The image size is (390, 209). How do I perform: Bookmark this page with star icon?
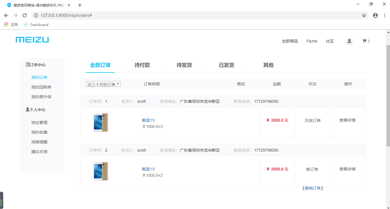click(x=364, y=15)
